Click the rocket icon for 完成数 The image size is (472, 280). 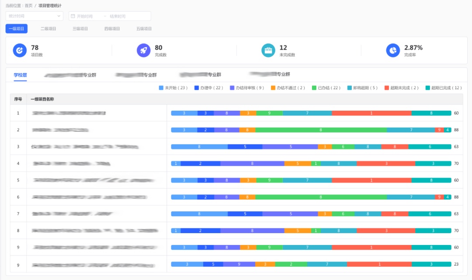click(143, 50)
